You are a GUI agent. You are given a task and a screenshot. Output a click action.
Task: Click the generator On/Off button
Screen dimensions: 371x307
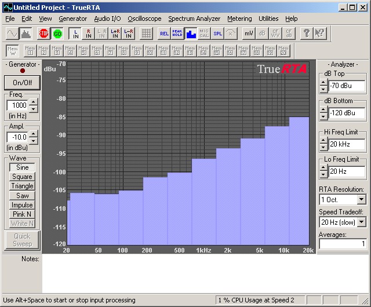(22, 82)
